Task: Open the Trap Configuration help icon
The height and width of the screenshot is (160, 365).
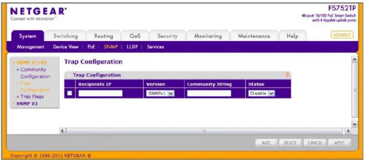Action: tap(287, 75)
